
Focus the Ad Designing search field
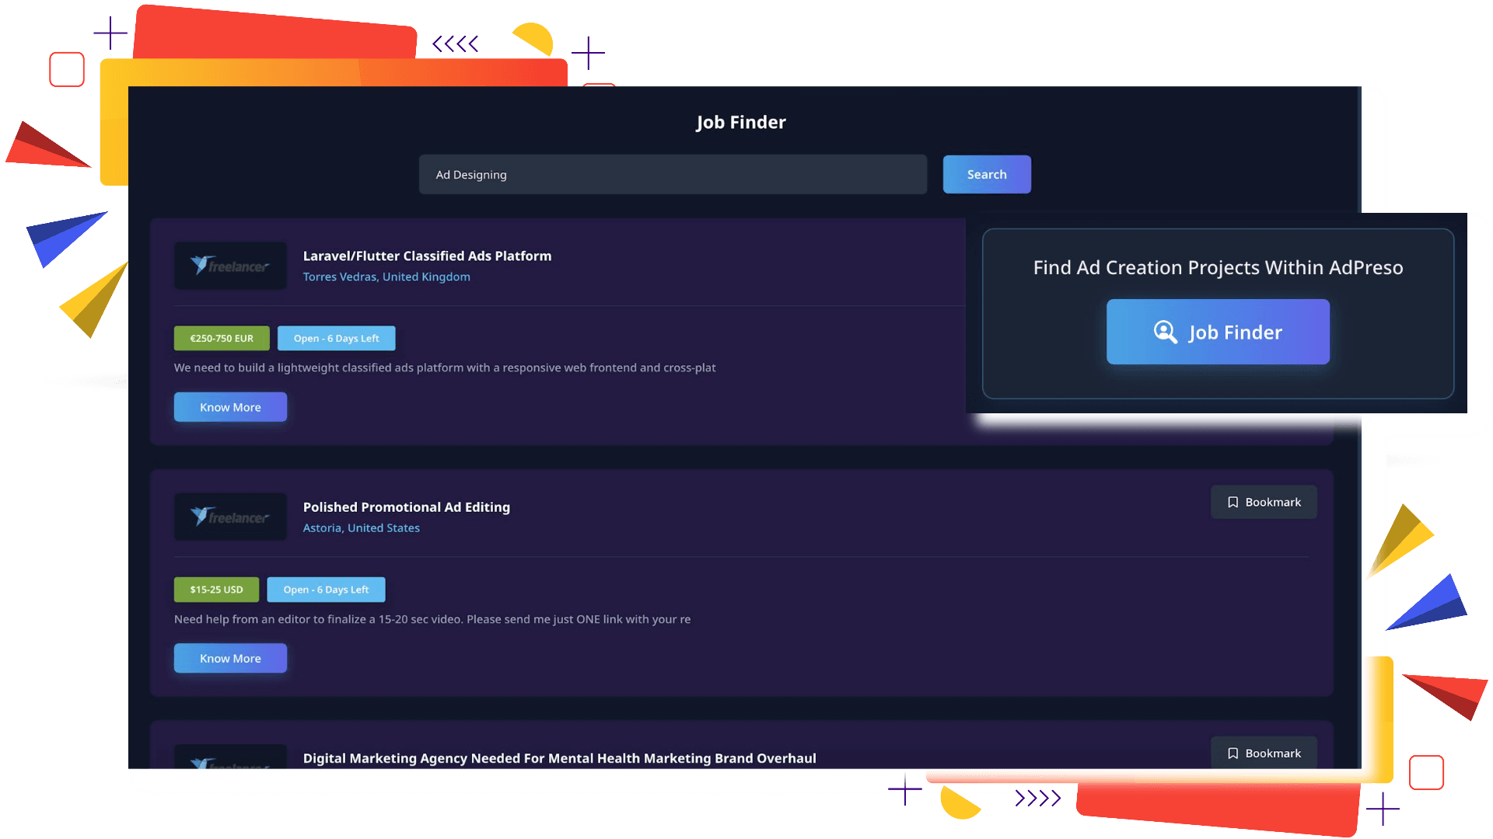click(673, 175)
